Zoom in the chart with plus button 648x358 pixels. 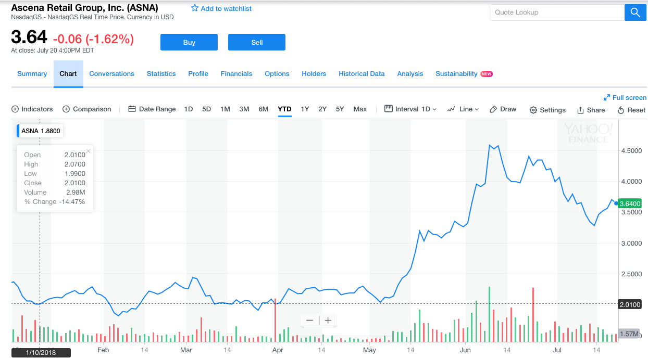pyautogui.click(x=328, y=320)
